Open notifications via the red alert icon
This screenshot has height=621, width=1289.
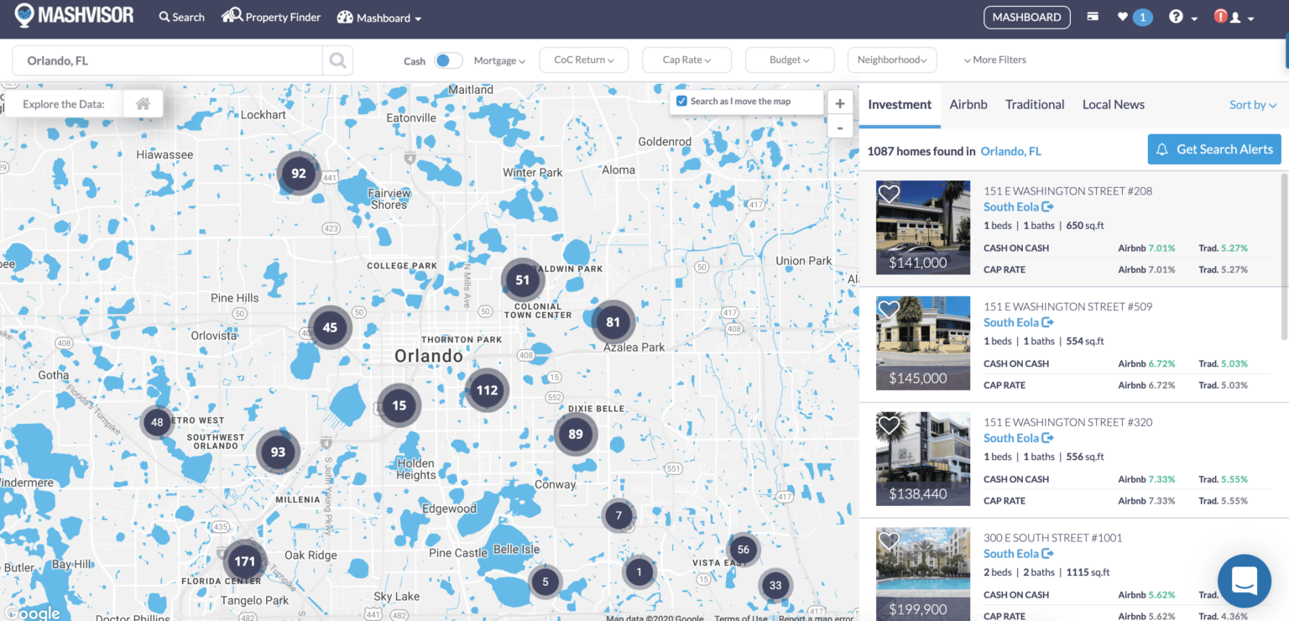(1219, 17)
